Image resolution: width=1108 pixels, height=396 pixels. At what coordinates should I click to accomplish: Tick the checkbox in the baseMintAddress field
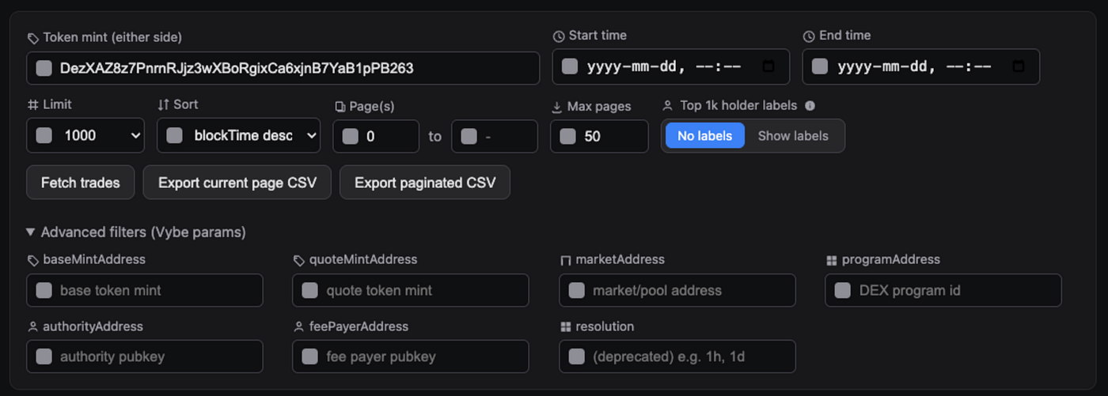tap(44, 290)
